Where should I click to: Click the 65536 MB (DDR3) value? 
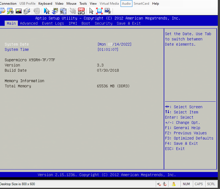(113, 86)
